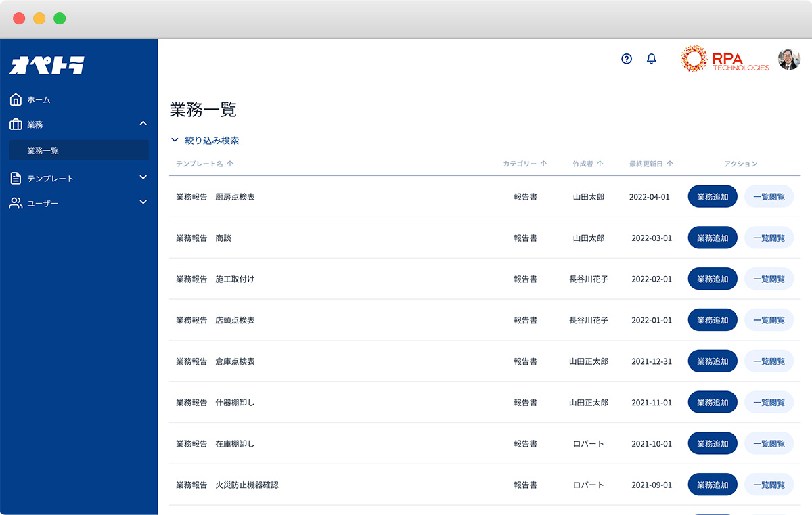Sort by テンプレート名 column arrow

pyautogui.click(x=230, y=164)
